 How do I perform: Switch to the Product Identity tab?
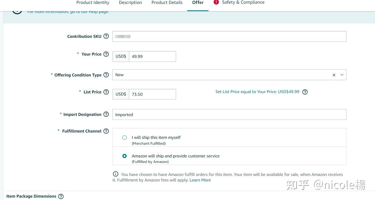click(x=93, y=3)
